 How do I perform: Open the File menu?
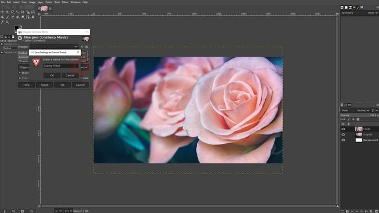point(2,2)
